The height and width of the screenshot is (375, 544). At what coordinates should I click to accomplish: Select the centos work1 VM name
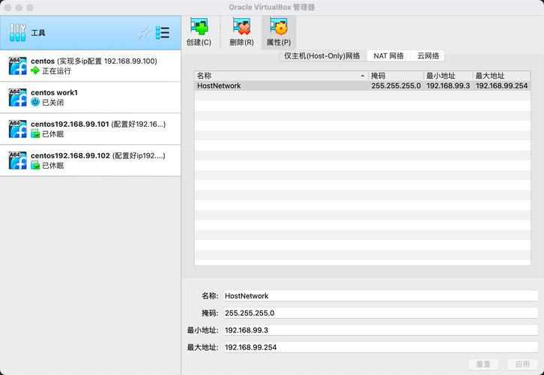[x=54, y=93]
